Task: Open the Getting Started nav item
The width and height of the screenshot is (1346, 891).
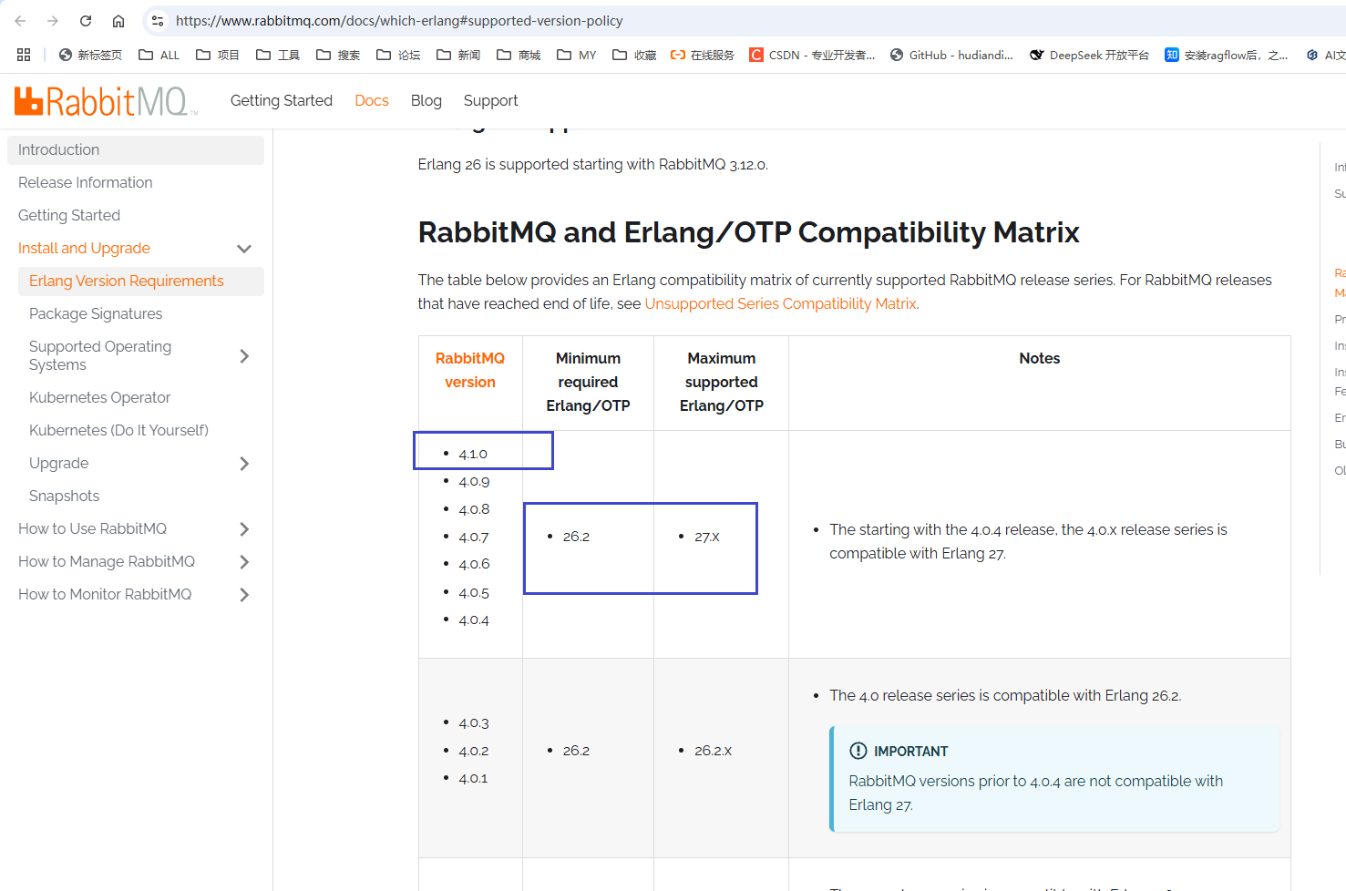Action: point(282,100)
